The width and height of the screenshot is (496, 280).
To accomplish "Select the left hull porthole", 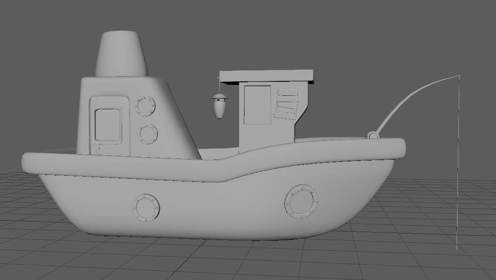I will click(x=146, y=208).
